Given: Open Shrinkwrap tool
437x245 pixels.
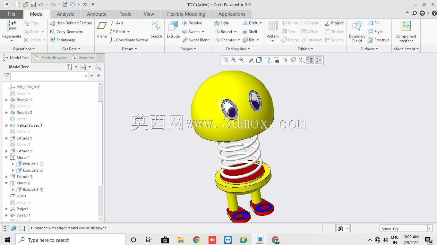Looking at the screenshot, I should pos(63,40).
